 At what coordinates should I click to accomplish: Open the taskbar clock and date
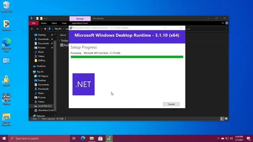click(x=239, y=138)
